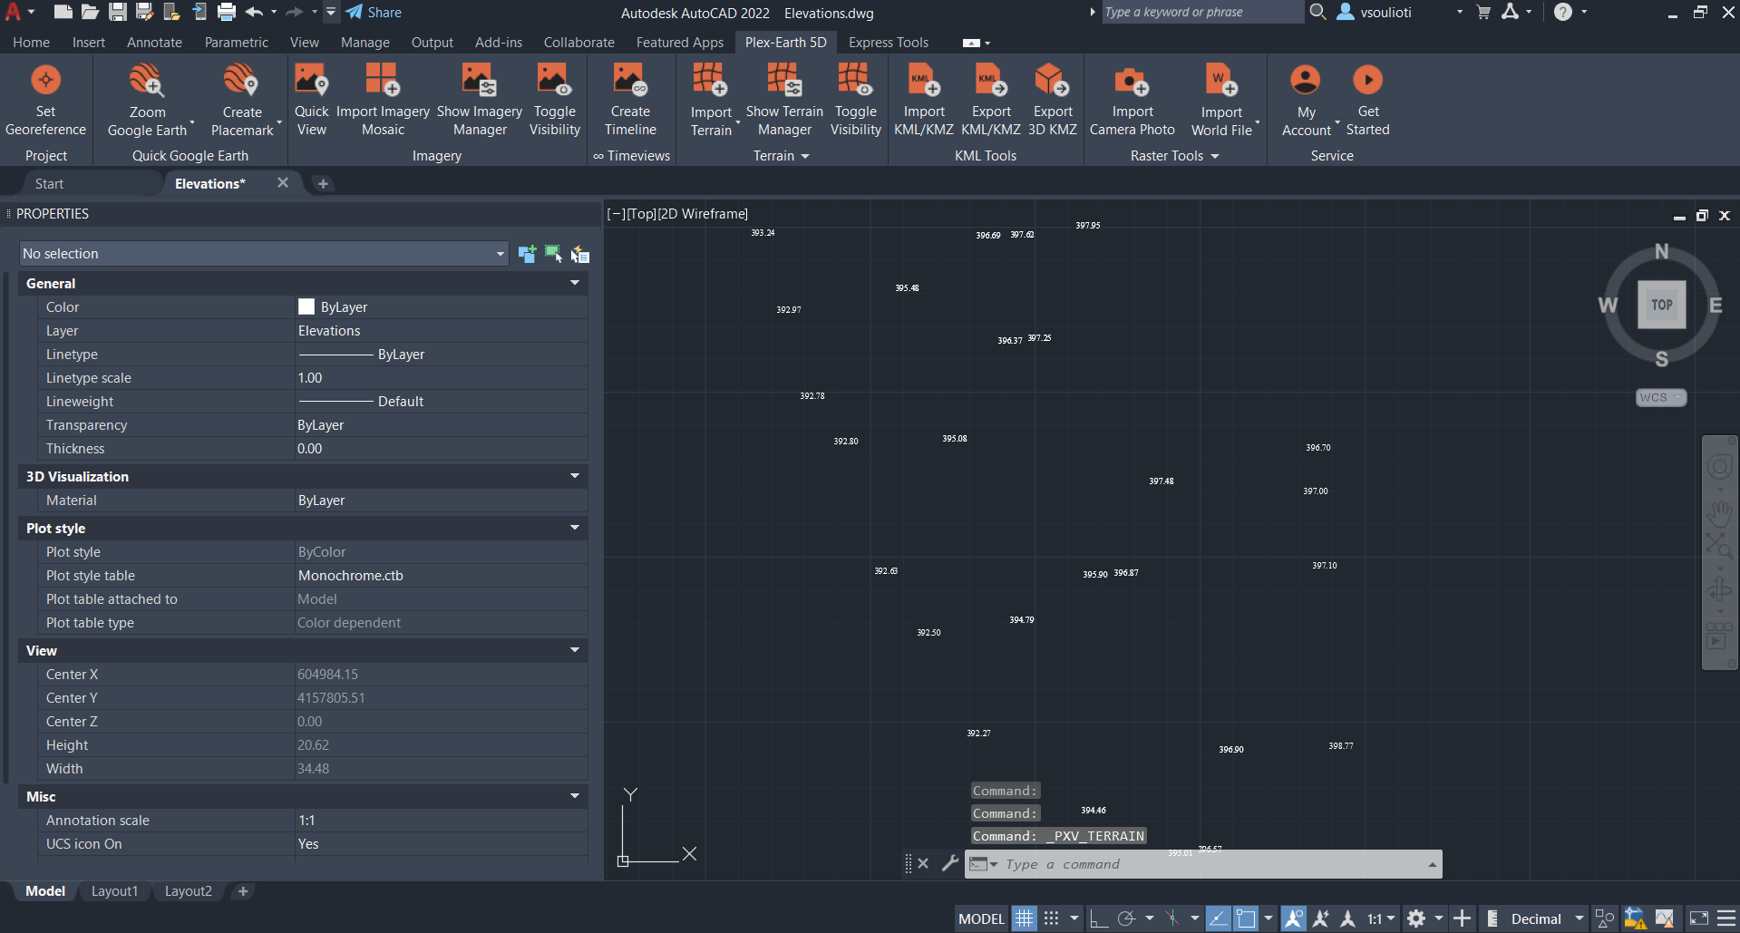
Task: Click terrain Toggle Visibility icon
Action: coord(855,80)
